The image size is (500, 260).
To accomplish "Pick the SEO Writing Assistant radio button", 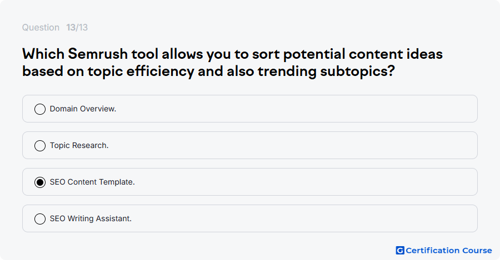I will 40,218.
